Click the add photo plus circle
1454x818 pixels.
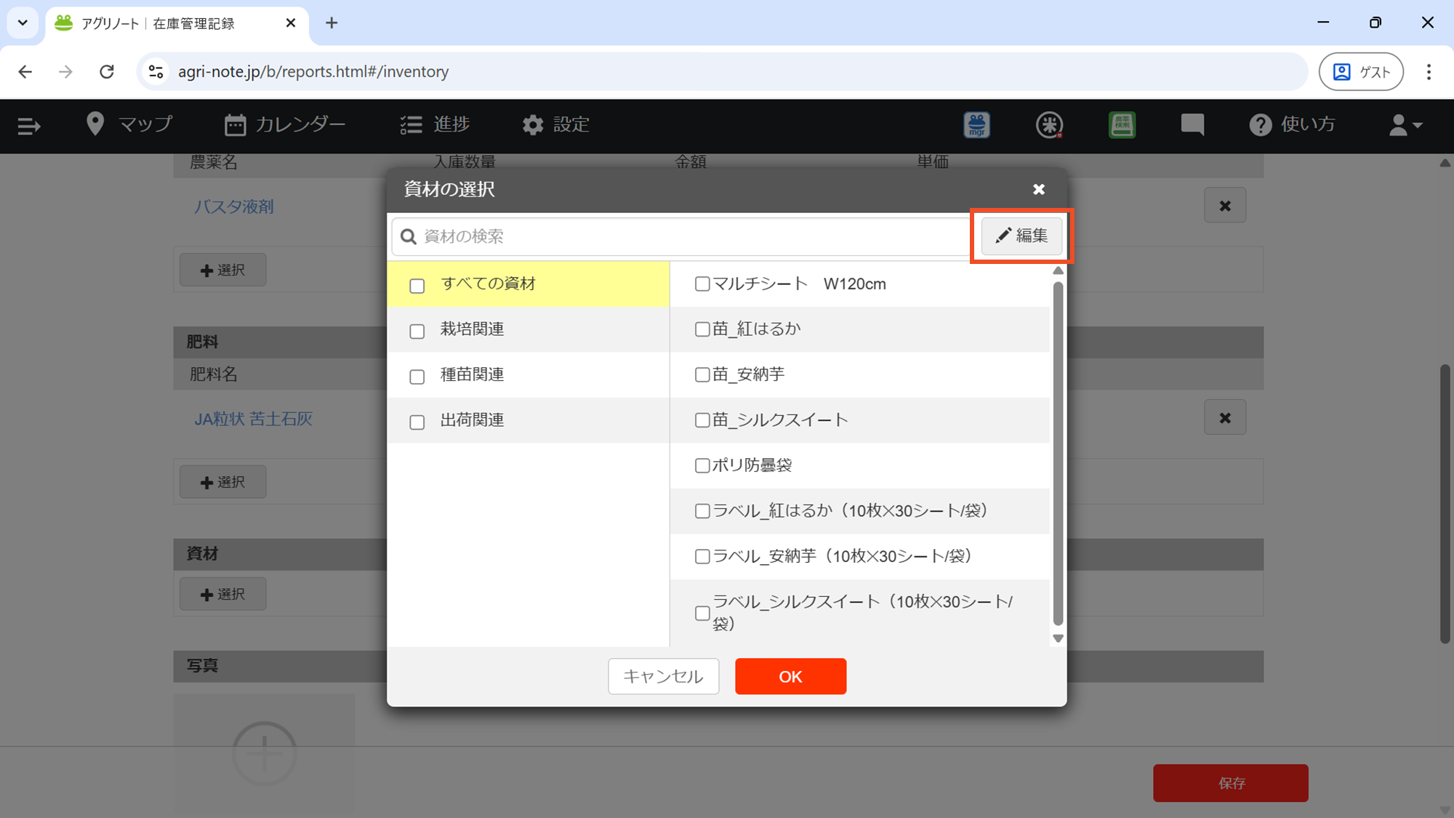(x=265, y=753)
